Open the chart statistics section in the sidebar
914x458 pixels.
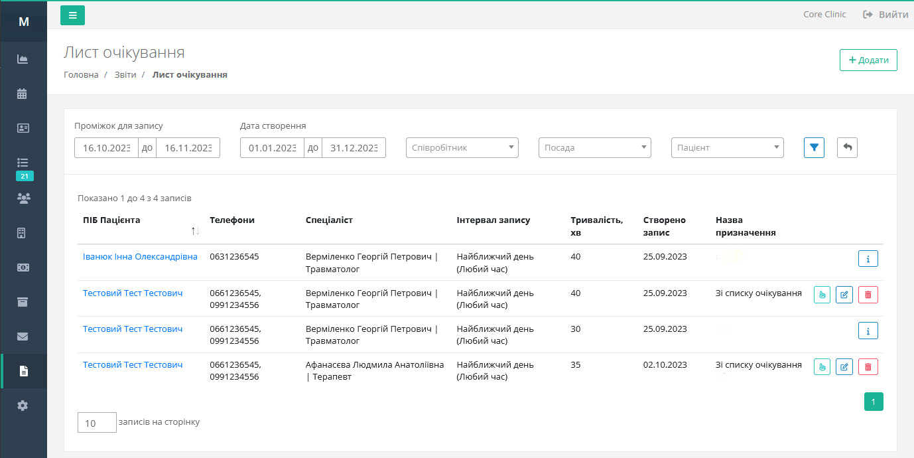(x=23, y=59)
